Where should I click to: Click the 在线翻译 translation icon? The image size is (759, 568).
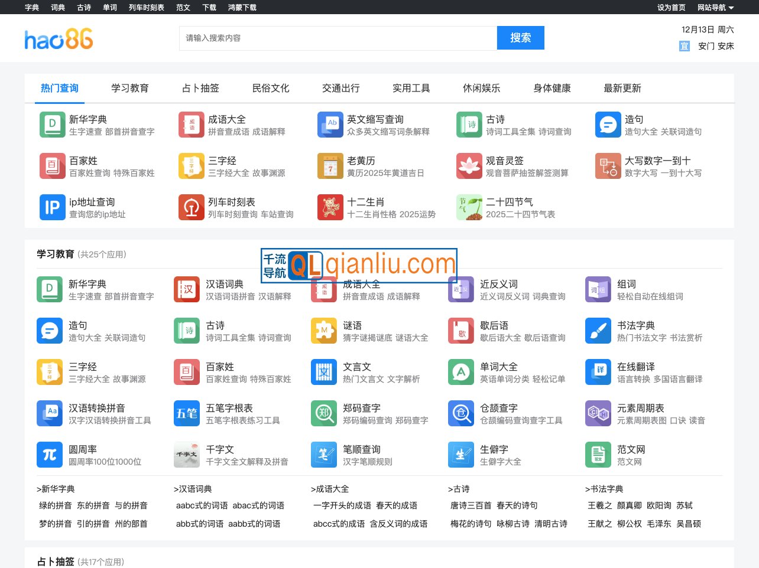coord(598,372)
